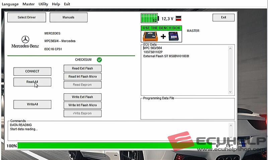
Task: Click the Mercedes-Benz star logo
Action: click(25, 39)
